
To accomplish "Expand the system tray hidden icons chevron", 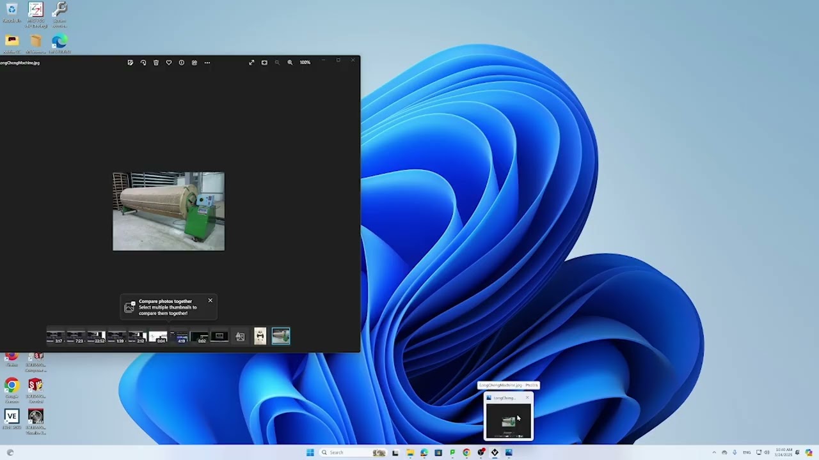I will 714,452.
